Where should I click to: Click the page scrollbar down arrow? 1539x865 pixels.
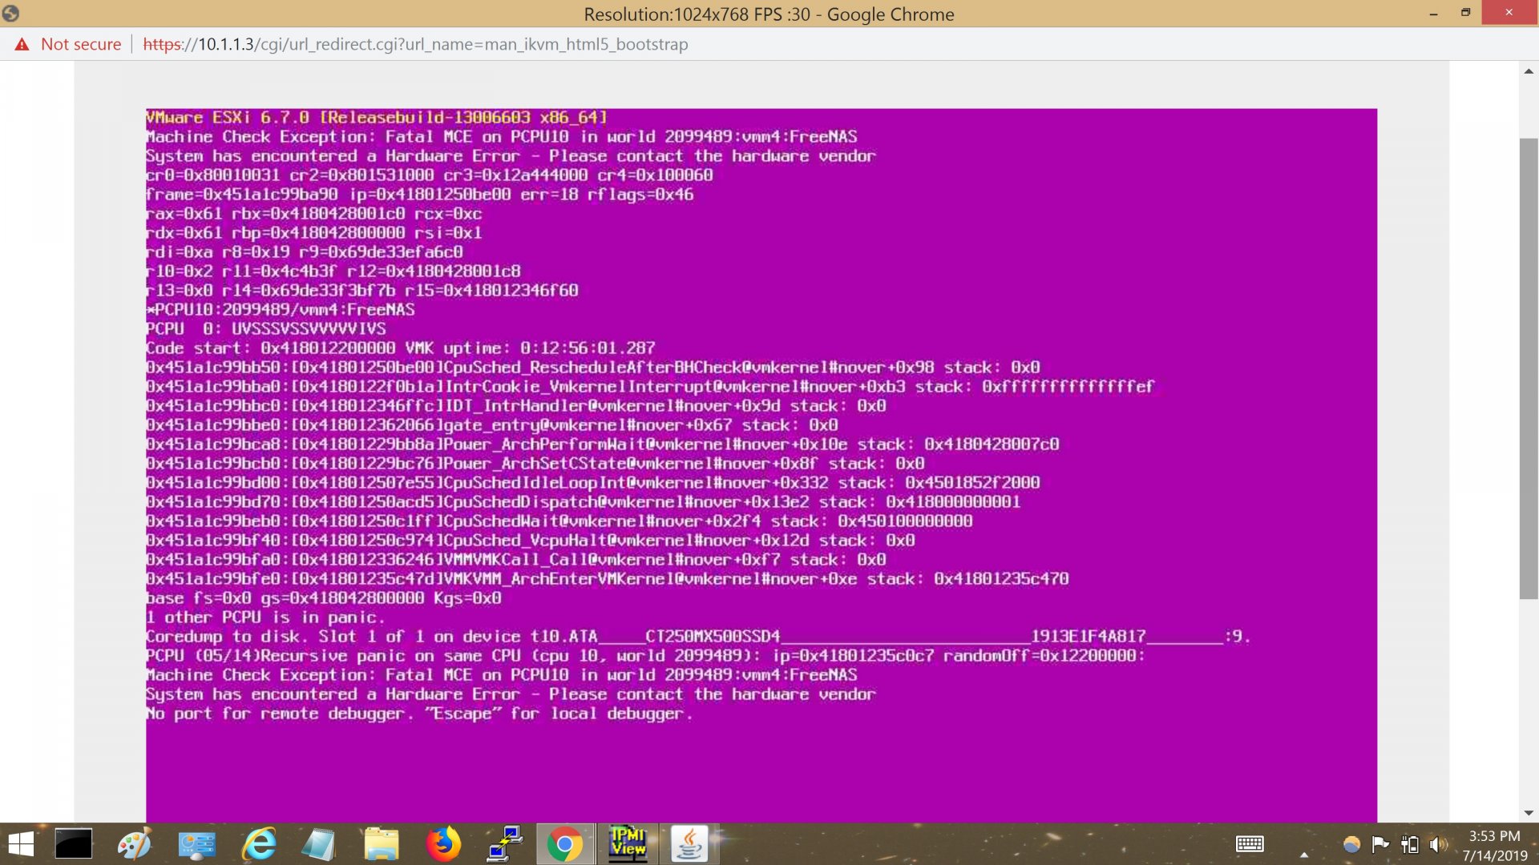(1529, 813)
